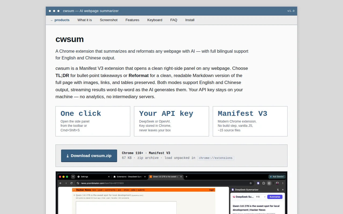The image size is (343, 214).
Task: Click the Hacker News login link in screenshot
Action: click(x=212, y=190)
